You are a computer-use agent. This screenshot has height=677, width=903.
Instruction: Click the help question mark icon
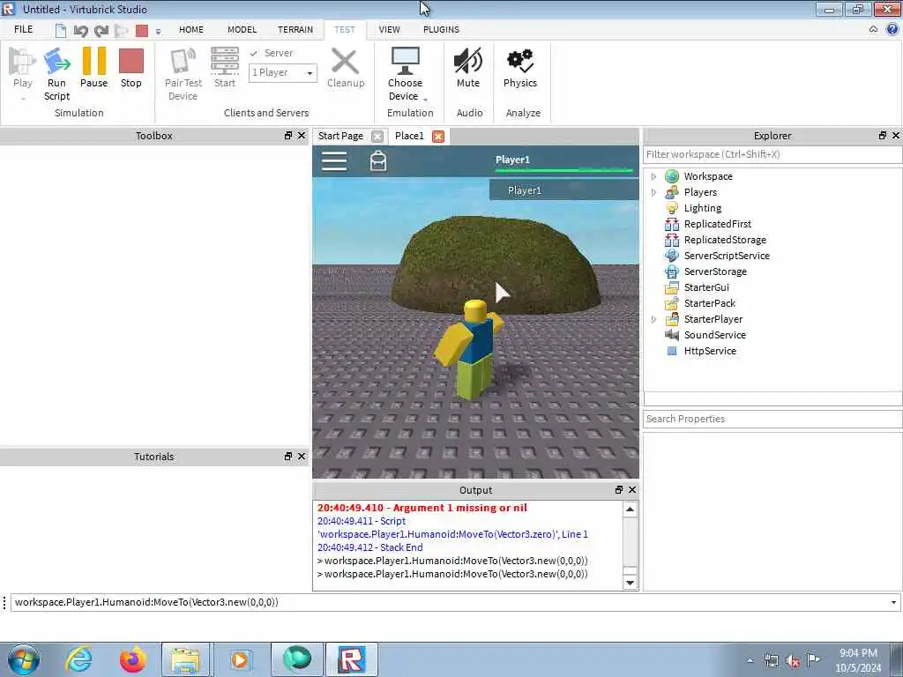tap(893, 29)
